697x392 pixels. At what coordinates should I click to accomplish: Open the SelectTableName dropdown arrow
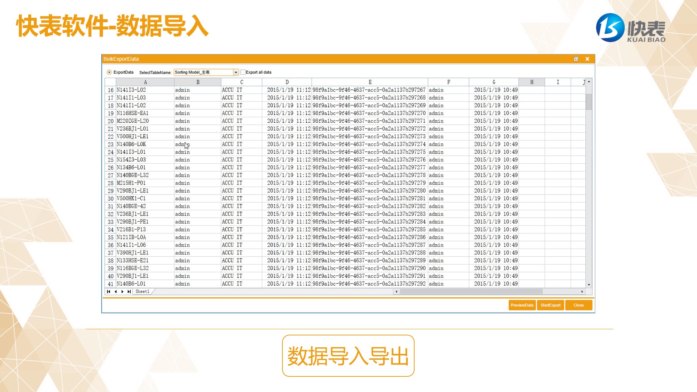[236, 72]
